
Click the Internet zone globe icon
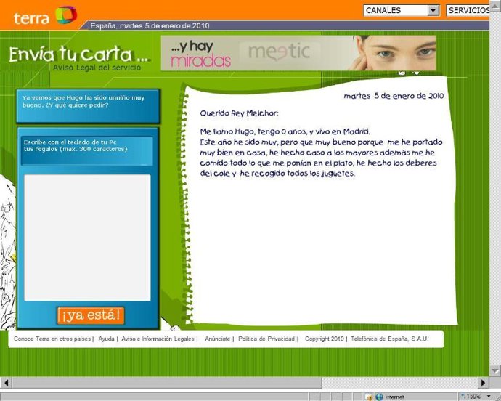pyautogui.click(x=380, y=397)
